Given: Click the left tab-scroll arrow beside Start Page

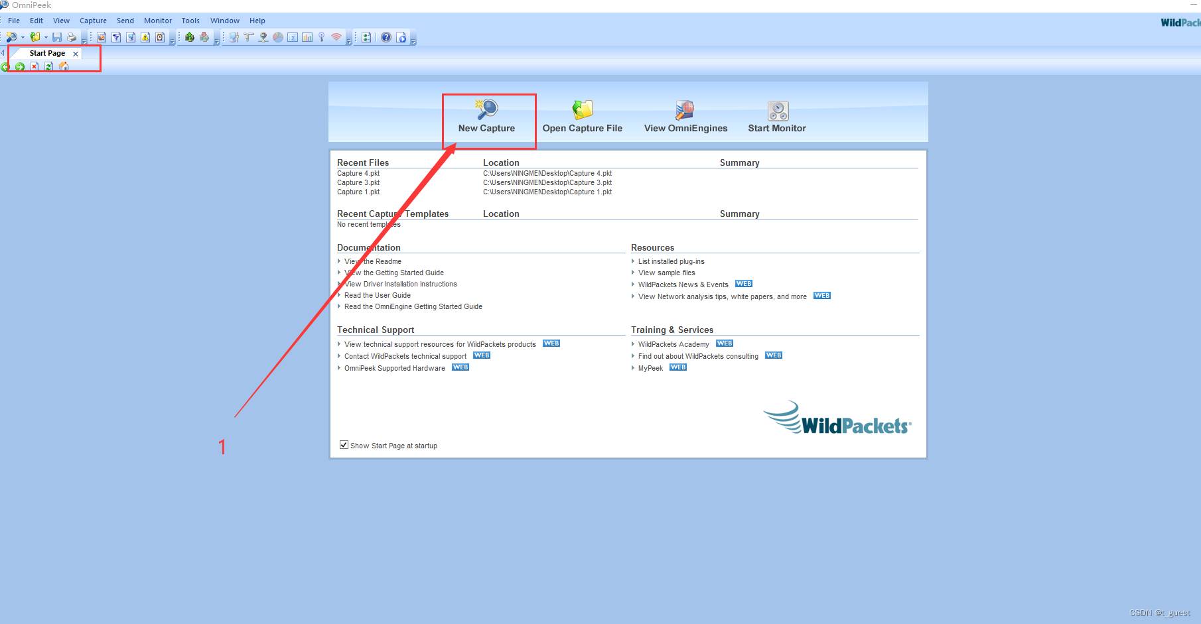Looking at the screenshot, I should (3, 53).
